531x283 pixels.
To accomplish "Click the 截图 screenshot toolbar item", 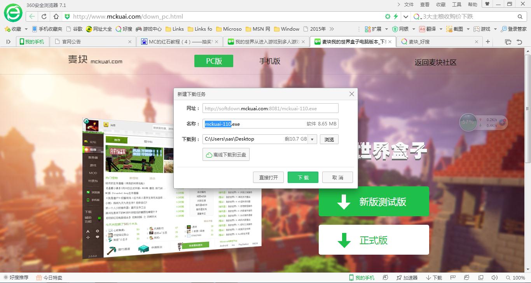I will [455, 29].
